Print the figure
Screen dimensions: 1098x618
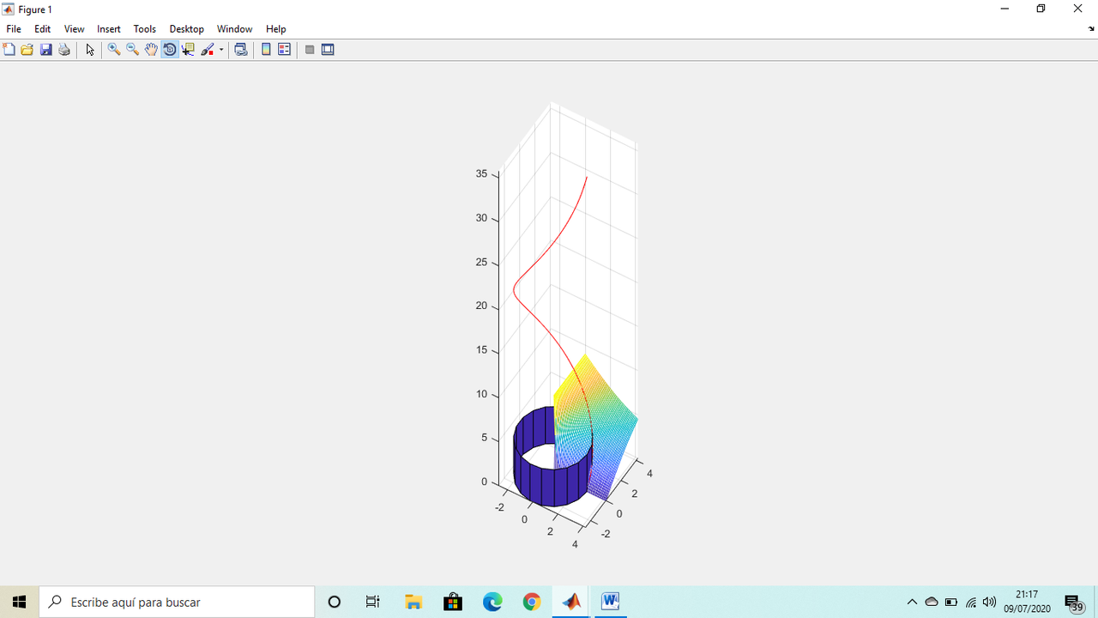pyautogui.click(x=63, y=49)
